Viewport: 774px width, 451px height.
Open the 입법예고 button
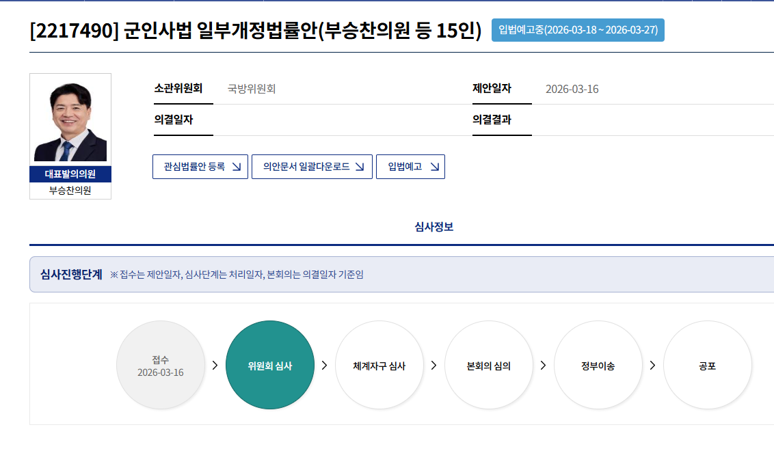(410, 167)
